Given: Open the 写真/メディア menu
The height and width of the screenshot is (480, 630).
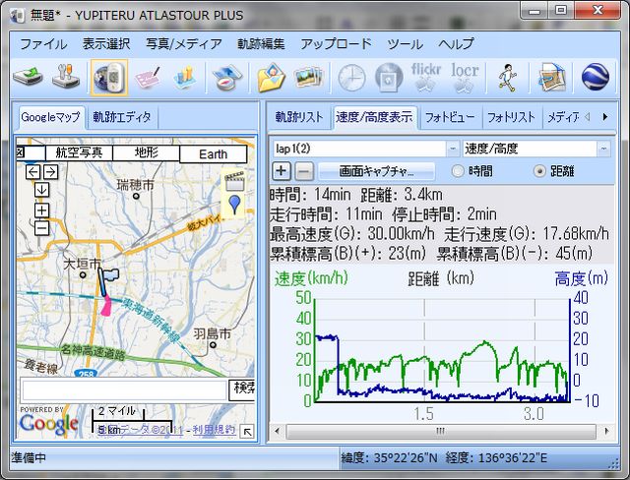Looking at the screenshot, I should (184, 43).
